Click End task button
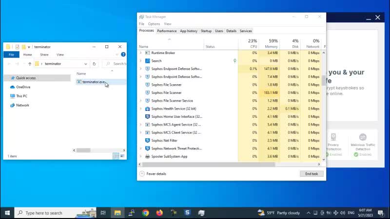This screenshot has width=390, height=219. point(312,174)
